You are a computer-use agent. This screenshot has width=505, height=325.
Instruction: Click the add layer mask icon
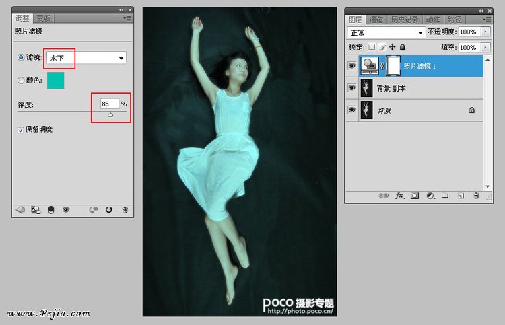tap(415, 196)
